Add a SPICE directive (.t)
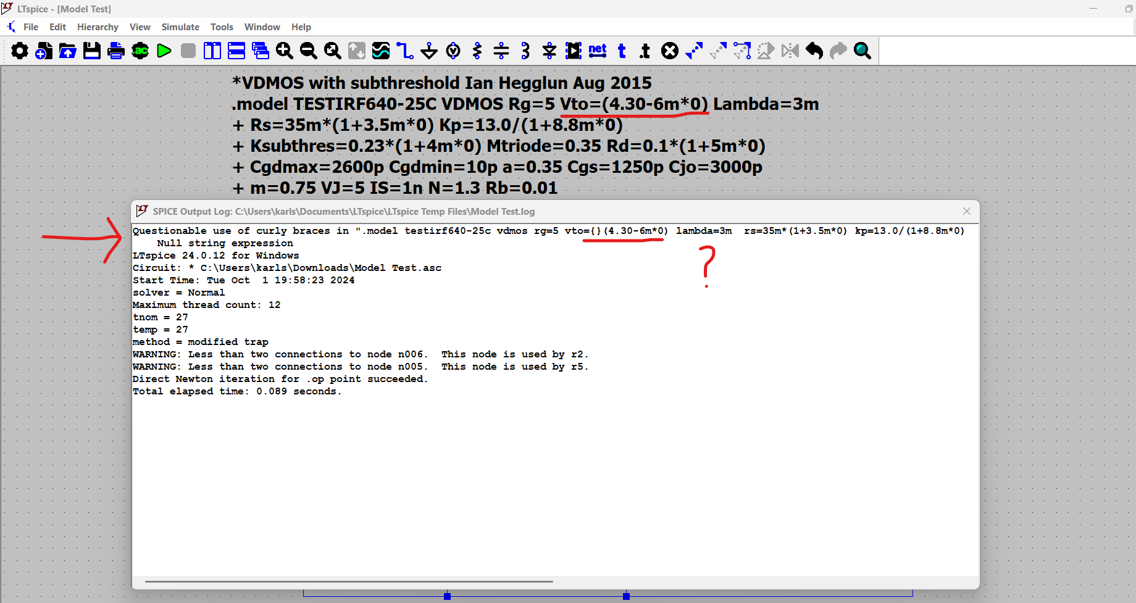Viewport: 1136px width, 603px height. [646, 51]
